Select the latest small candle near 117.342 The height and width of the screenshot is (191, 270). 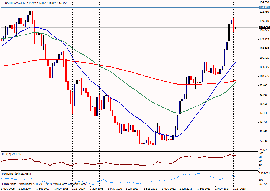pos(236,28)
